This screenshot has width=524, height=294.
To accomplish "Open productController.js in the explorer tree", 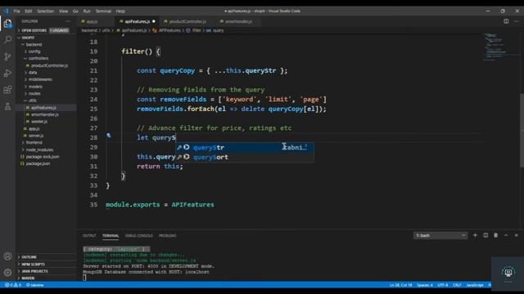I will (49, 65).
